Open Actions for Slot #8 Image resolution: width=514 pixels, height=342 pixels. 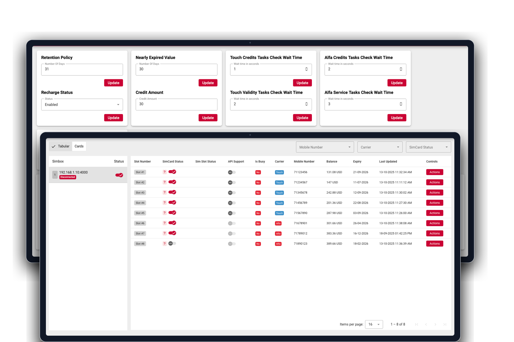(435, 244)
